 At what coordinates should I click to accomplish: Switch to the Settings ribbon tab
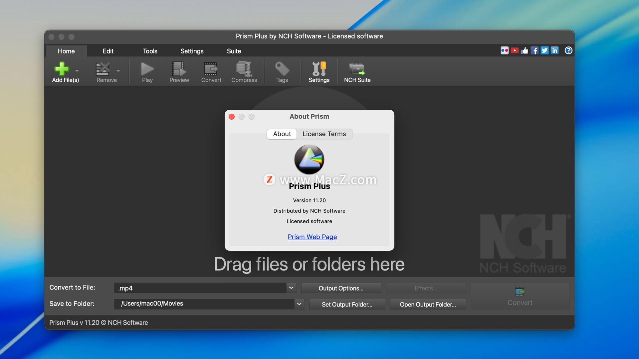tap(192, 51)
